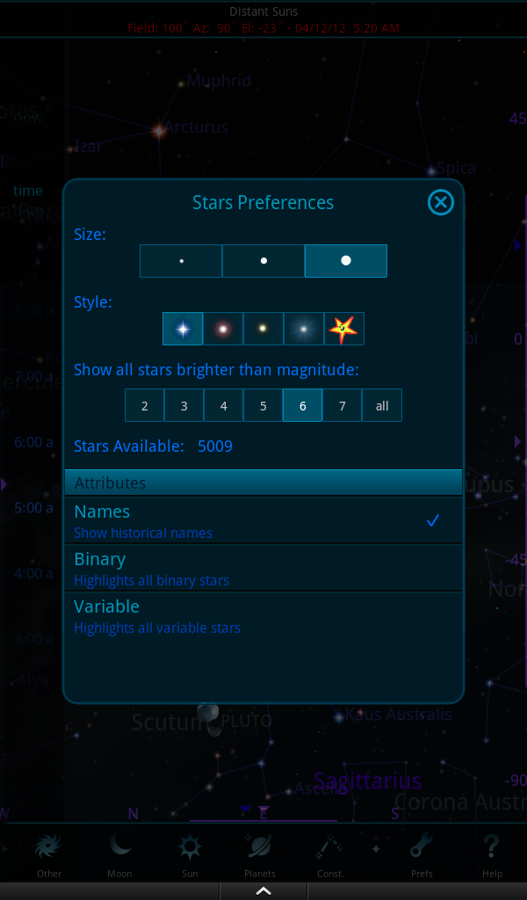527x900 pixels.
Task: Open the Other tools icon
Action: pyautogui.click(x=49, y=853)
